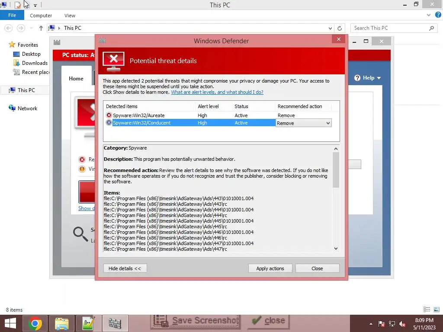
Task: Click the Explorer Back navigation arrow
Action: [9, 28]
